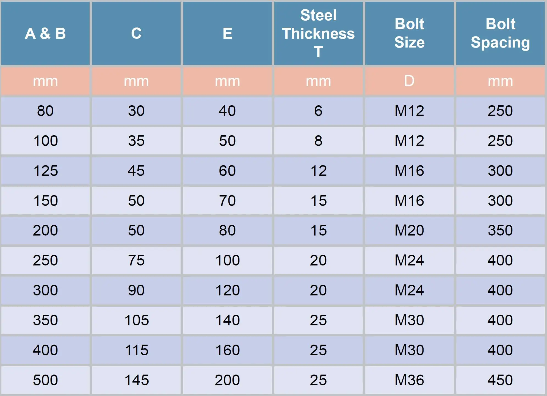The height and width of the screenshot is (396, 547).
Task: Click the 450 bolt spacing cell
Action: click(x=500, y=380)
